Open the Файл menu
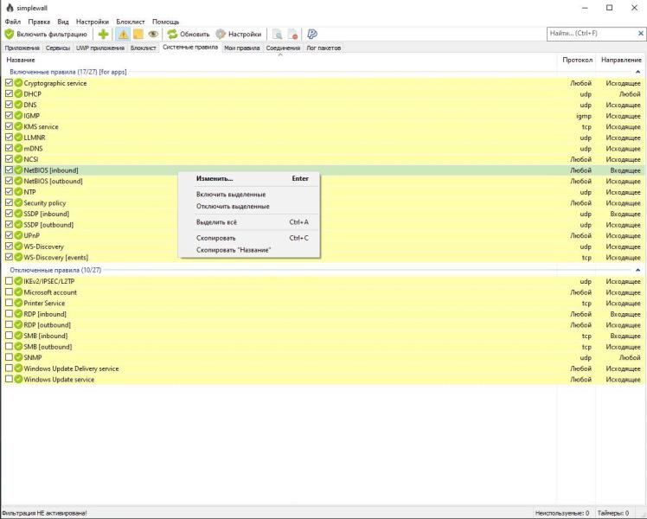 pyautogui.click(x=13, y=22)
